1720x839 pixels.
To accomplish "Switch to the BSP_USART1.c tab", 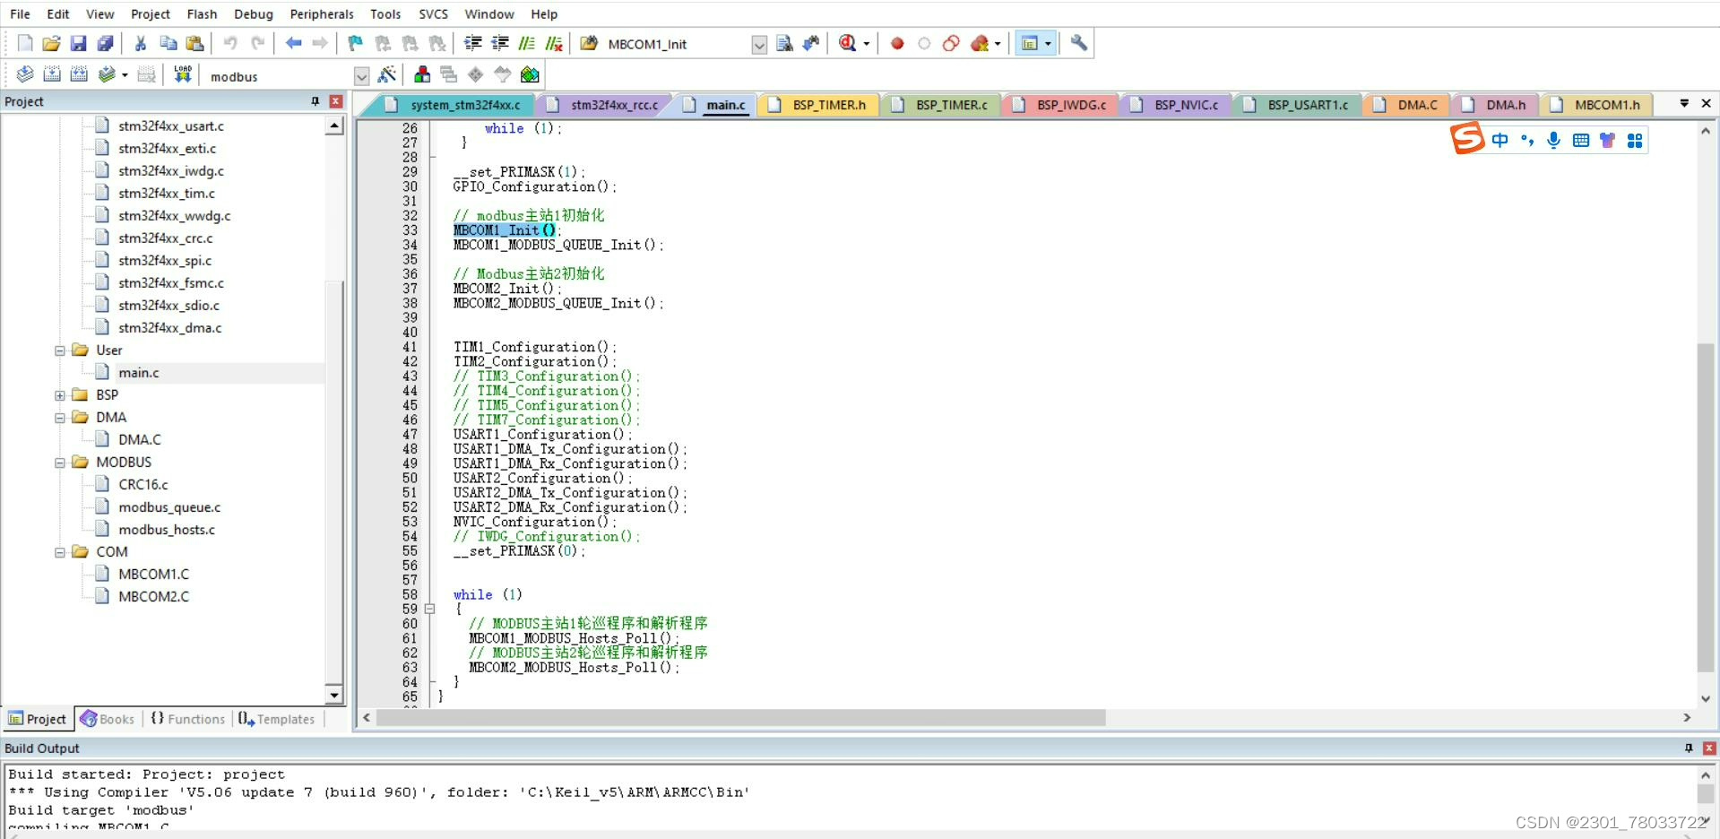I will coord(1306,105).
